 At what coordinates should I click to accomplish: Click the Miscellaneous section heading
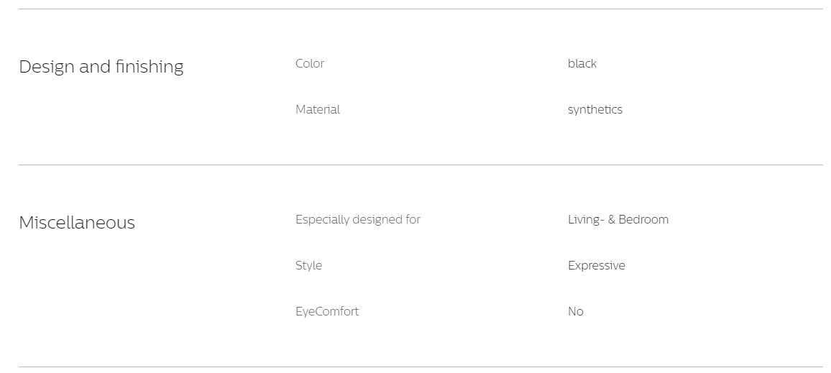[77, 223]
